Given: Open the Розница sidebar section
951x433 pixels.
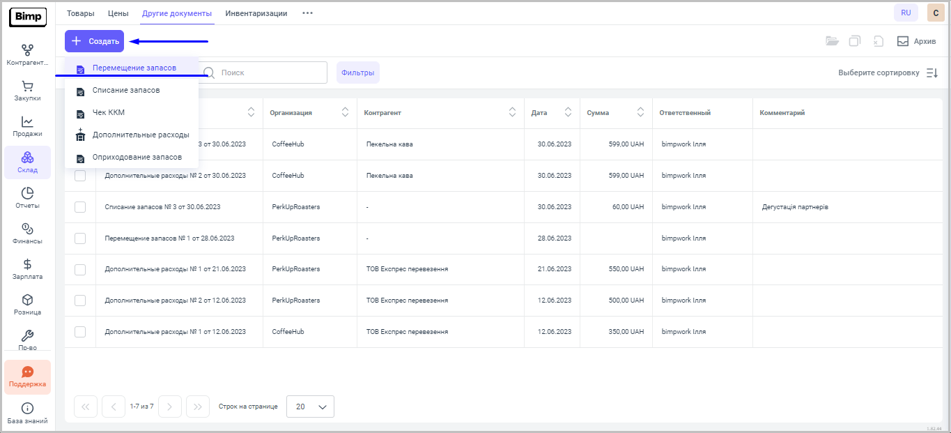Looking at the screenshot, I should coord(27,305).
